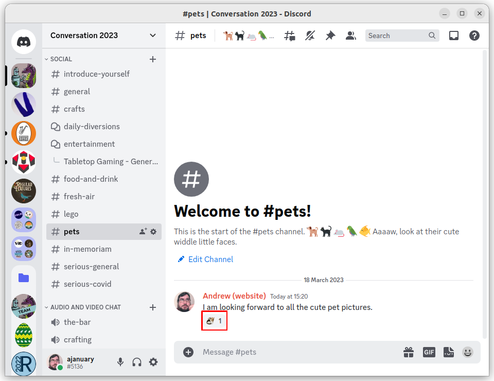Click the pets channel title in header
494x381 pixels.
[x=198, y=36]
